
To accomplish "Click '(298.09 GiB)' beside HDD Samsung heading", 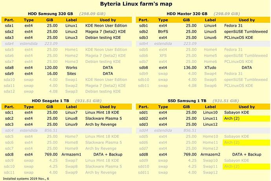I will (92, 14).
